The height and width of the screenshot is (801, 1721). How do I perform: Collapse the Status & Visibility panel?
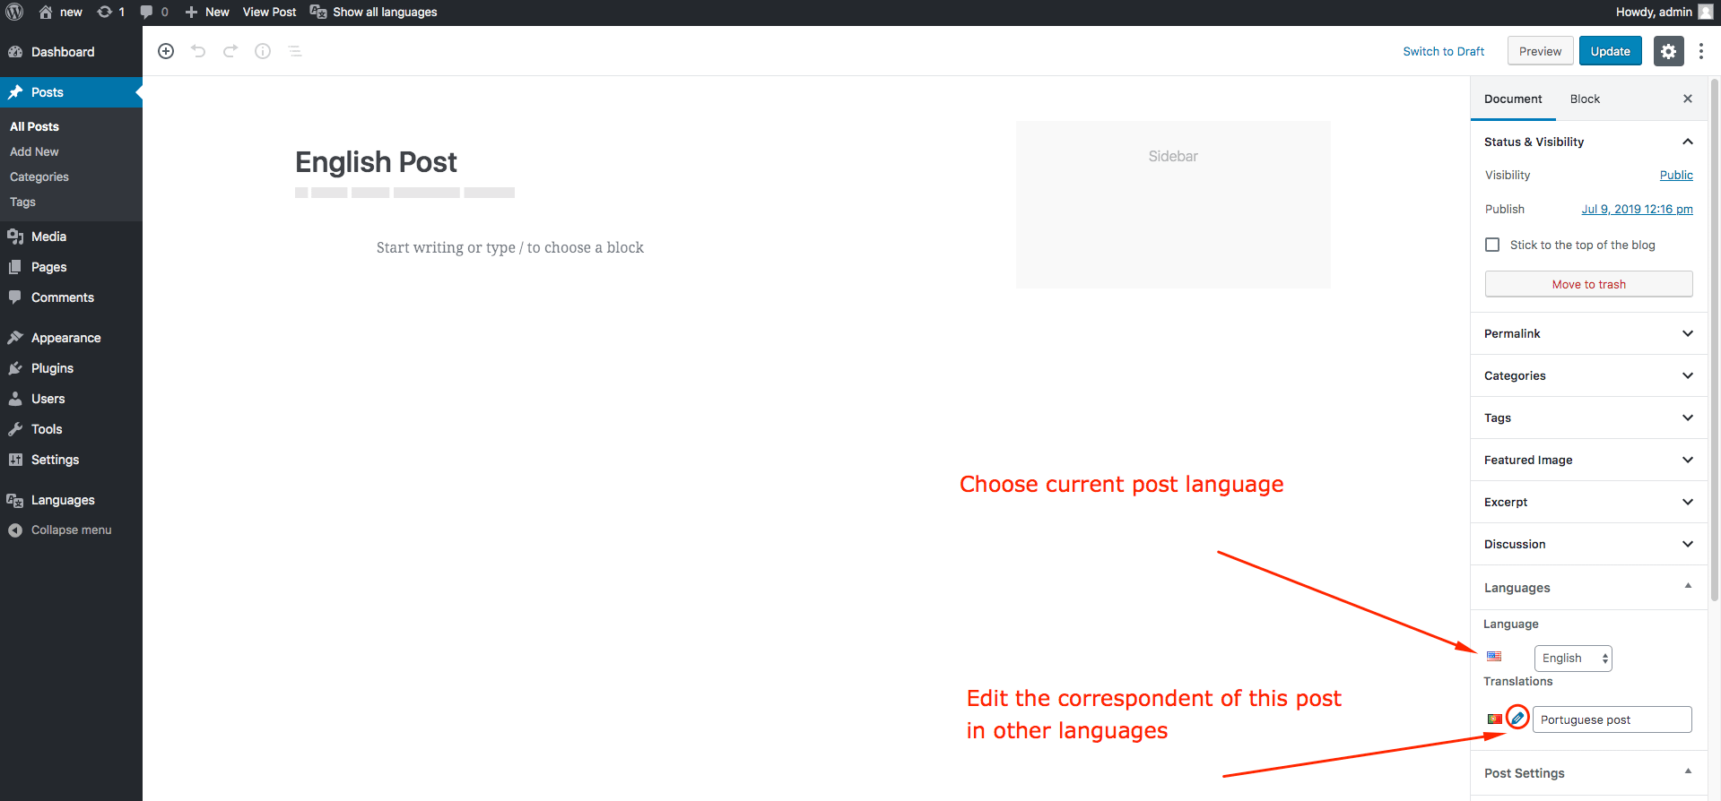click(1687, 142)
